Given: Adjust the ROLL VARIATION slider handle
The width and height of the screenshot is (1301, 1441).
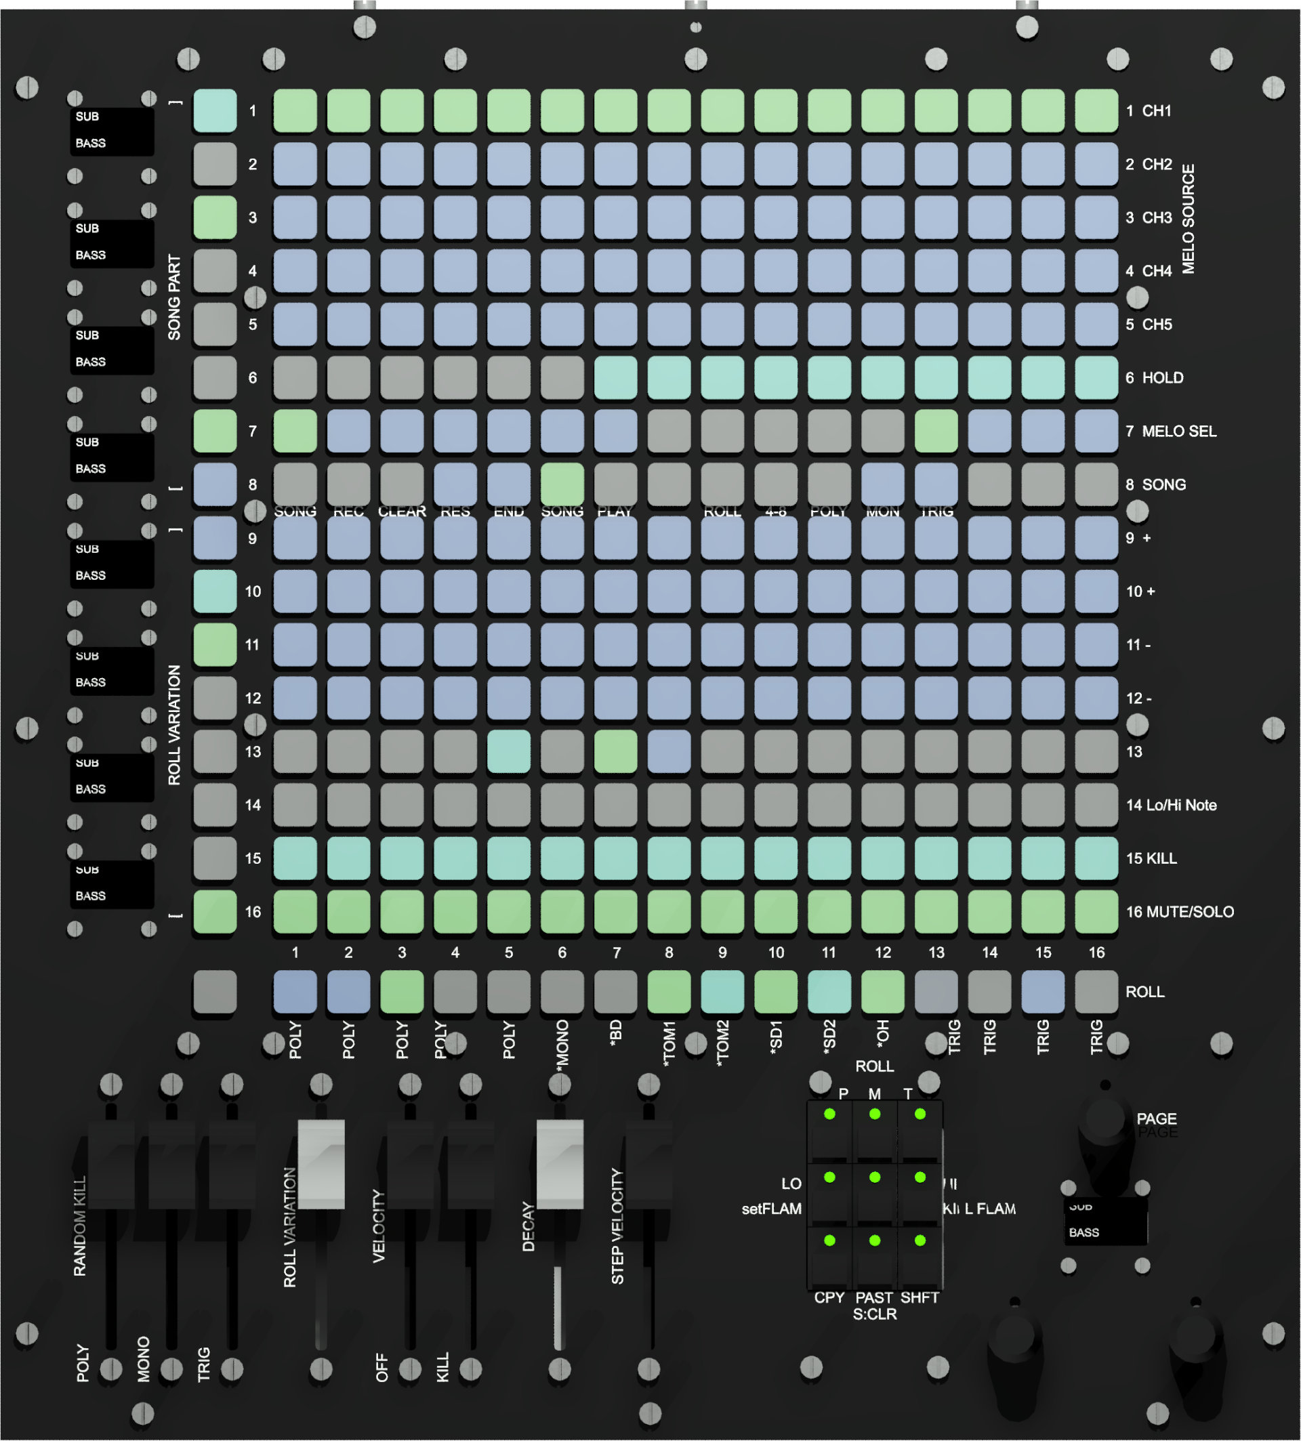Looking at the screenshot, I should [x=321, y=1164].
